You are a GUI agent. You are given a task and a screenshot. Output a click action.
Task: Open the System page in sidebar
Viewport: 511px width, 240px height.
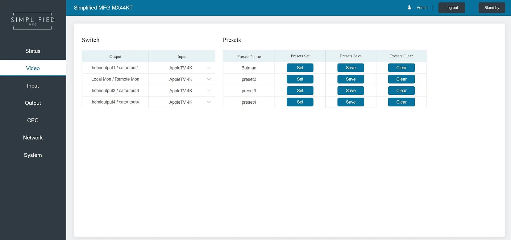pyautogui.click(x=33, y=155)
